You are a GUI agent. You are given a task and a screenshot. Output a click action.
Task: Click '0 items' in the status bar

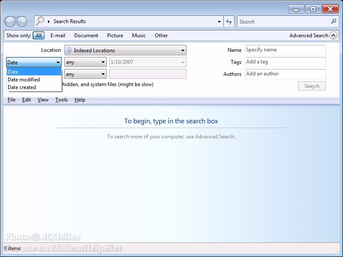click(x=12, y=248)
